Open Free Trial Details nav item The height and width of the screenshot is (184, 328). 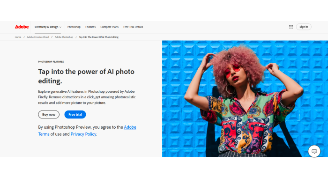(x=133, y=27)
